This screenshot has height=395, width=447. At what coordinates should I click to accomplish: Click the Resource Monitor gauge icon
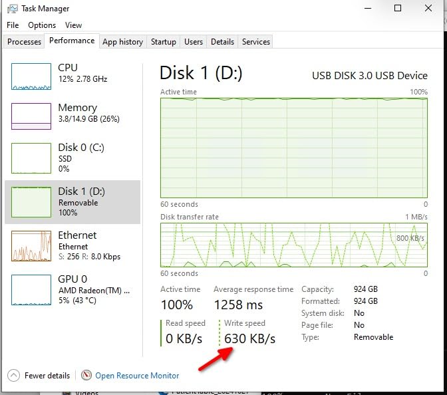click(86, 375)
